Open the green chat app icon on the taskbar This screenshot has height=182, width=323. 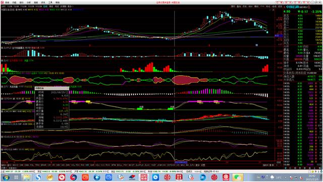pos(238,177)
